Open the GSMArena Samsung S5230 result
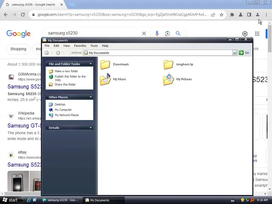The width and height of the screenshot is (272, 204). point(24,87)
